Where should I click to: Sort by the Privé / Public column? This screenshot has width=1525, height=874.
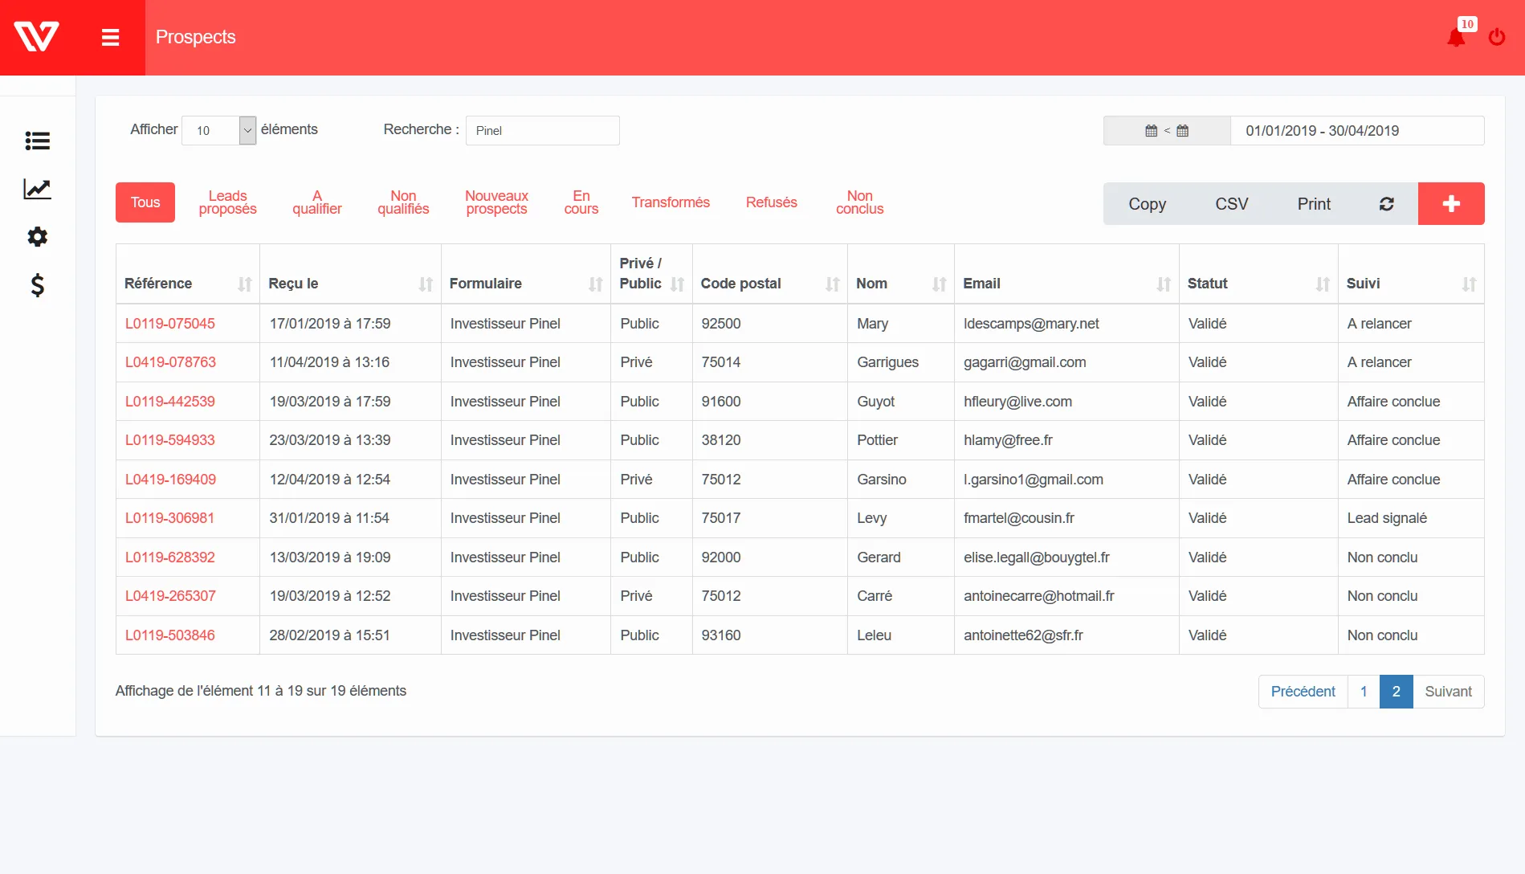click(x=651, y=274)
